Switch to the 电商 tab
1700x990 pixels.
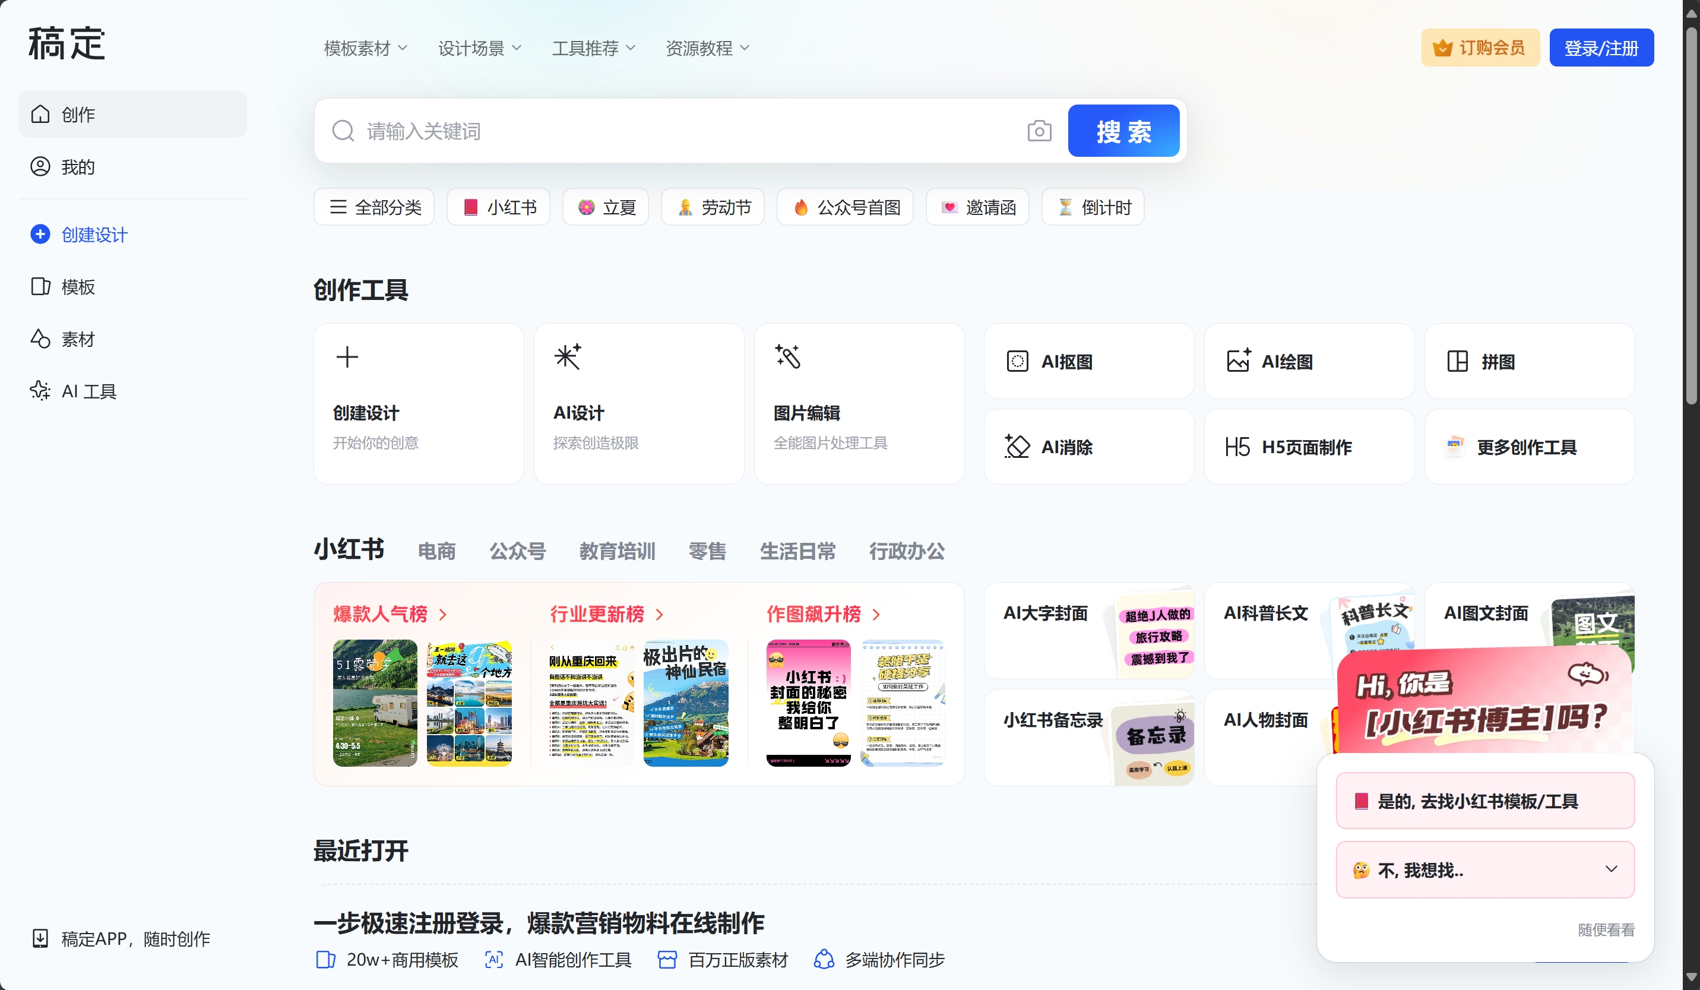click(x=437, y=551)
